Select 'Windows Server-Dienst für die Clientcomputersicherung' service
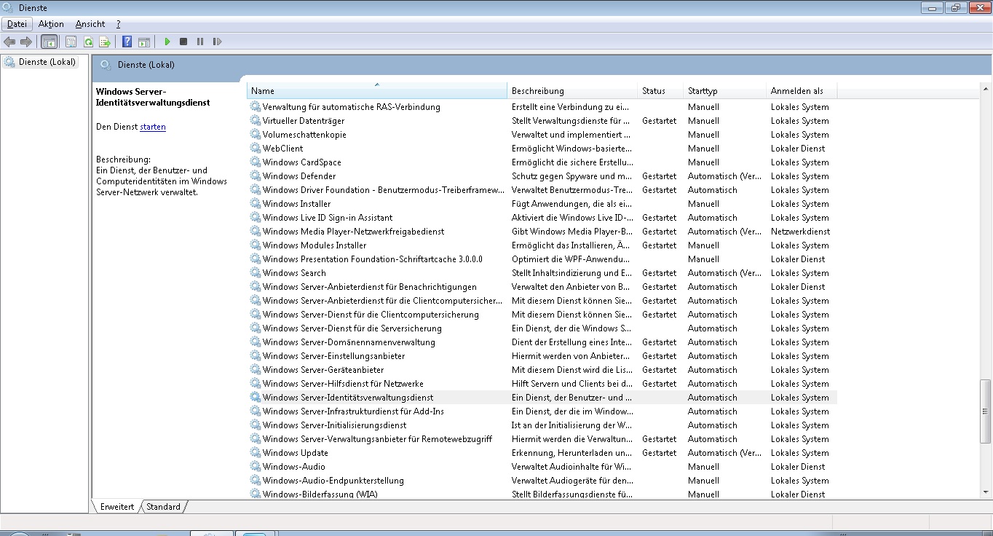 pyautogui.click(x=371, y=315)
